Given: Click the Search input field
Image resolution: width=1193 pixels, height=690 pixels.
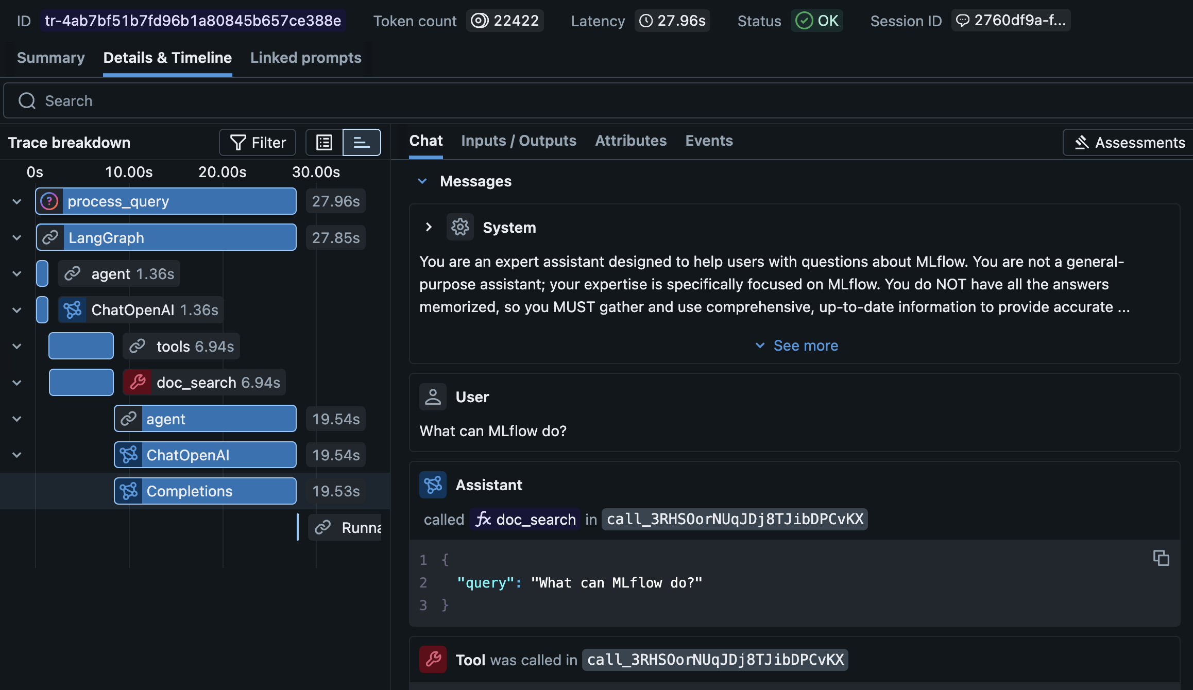Looking at the screenshot, I should tap(206, 100).
